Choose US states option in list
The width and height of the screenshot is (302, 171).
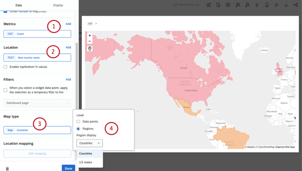[90, 162]
